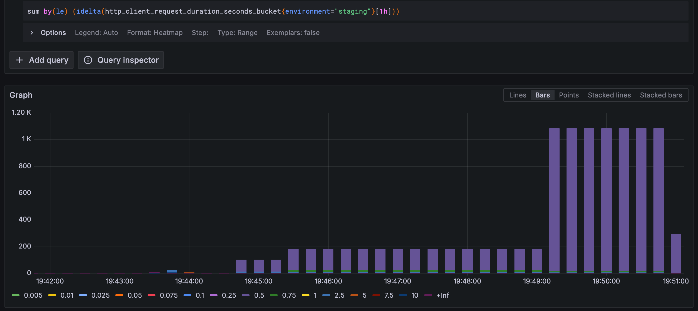This screenshot has height=311, width=698.
Task: Click the 0.075 red legend marker
Action: point(152,295)
